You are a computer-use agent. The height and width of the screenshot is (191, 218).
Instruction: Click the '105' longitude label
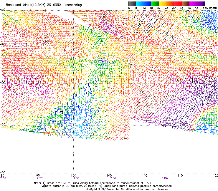point(109,176)
